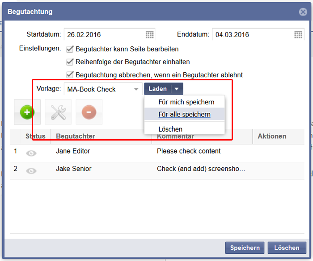Disable 'Begutachtung abbrechen, wenn ein Begutachter ablehnt'
The width and height of the screenshot is (313, 261).
(70, 75)
